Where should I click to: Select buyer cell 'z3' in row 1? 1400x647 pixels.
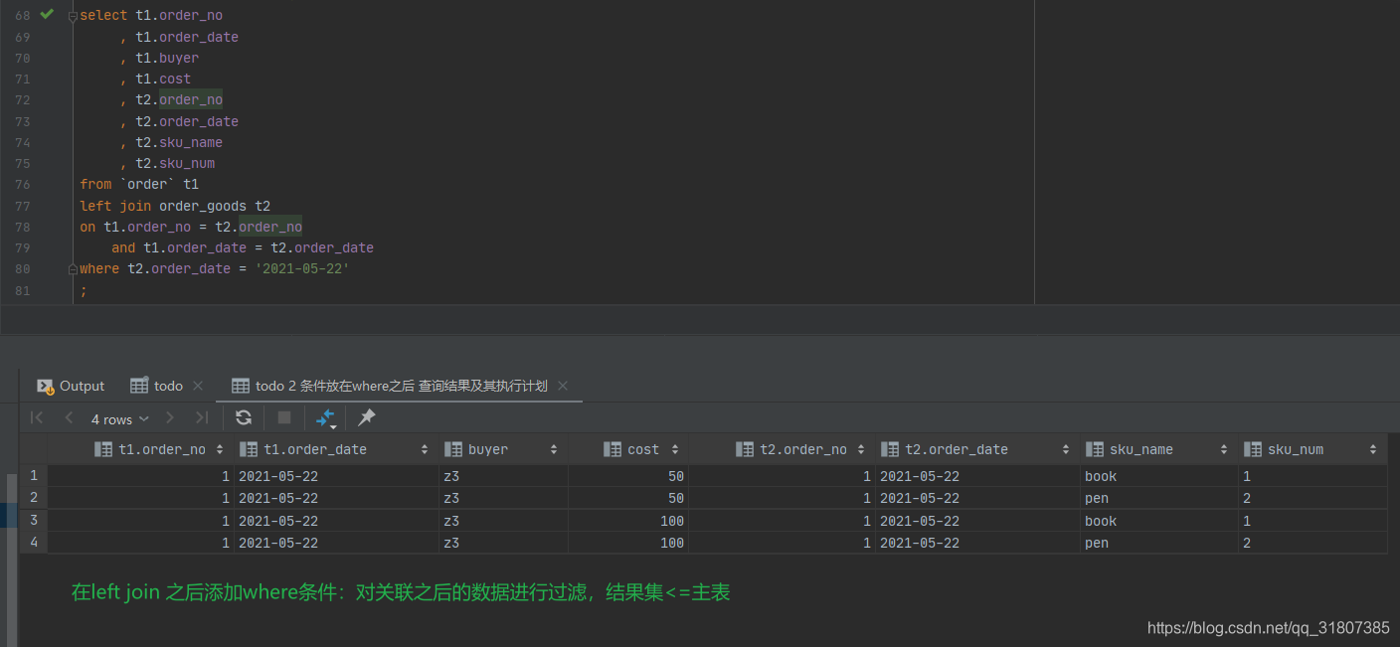click(503, 476)
